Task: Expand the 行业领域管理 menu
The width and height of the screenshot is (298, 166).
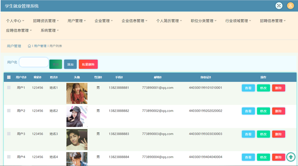Action: [x=238, y=21]
